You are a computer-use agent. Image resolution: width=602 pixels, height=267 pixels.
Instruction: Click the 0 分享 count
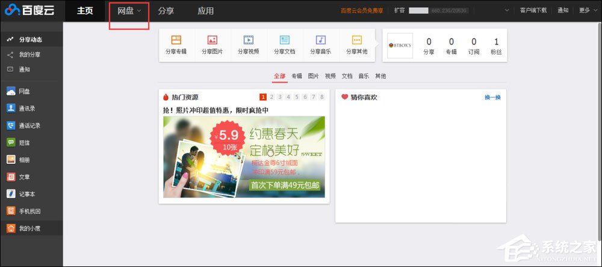click(429, 46)
